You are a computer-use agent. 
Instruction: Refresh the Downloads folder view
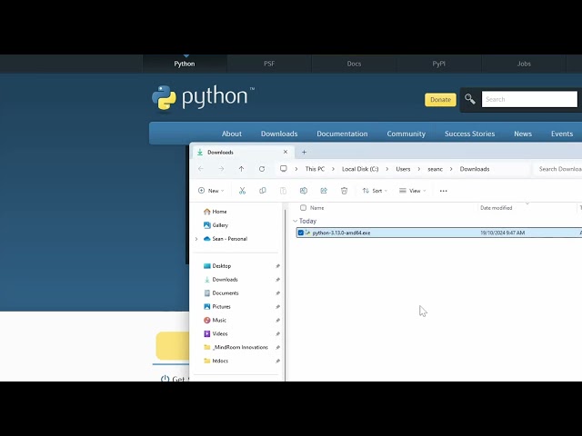coord(262,169)
